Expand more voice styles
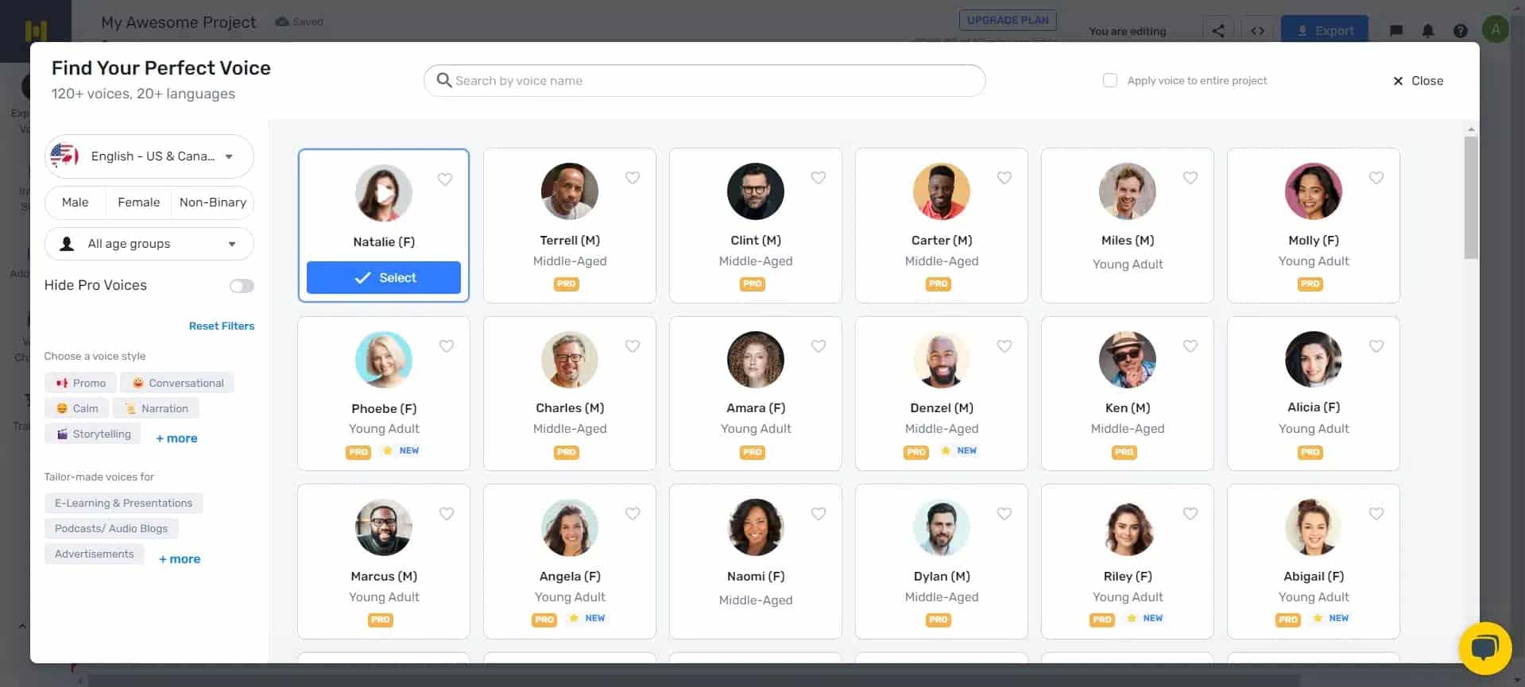Screen dimensions: 1525x687 point(176,438)
